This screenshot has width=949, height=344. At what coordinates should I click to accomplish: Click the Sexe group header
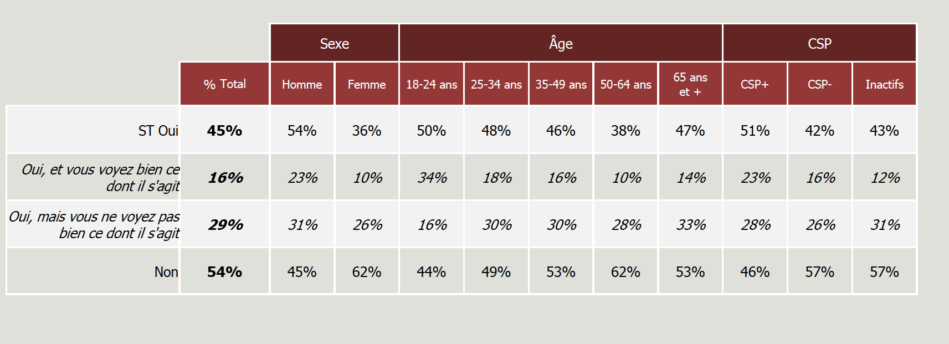click(334, 43)
